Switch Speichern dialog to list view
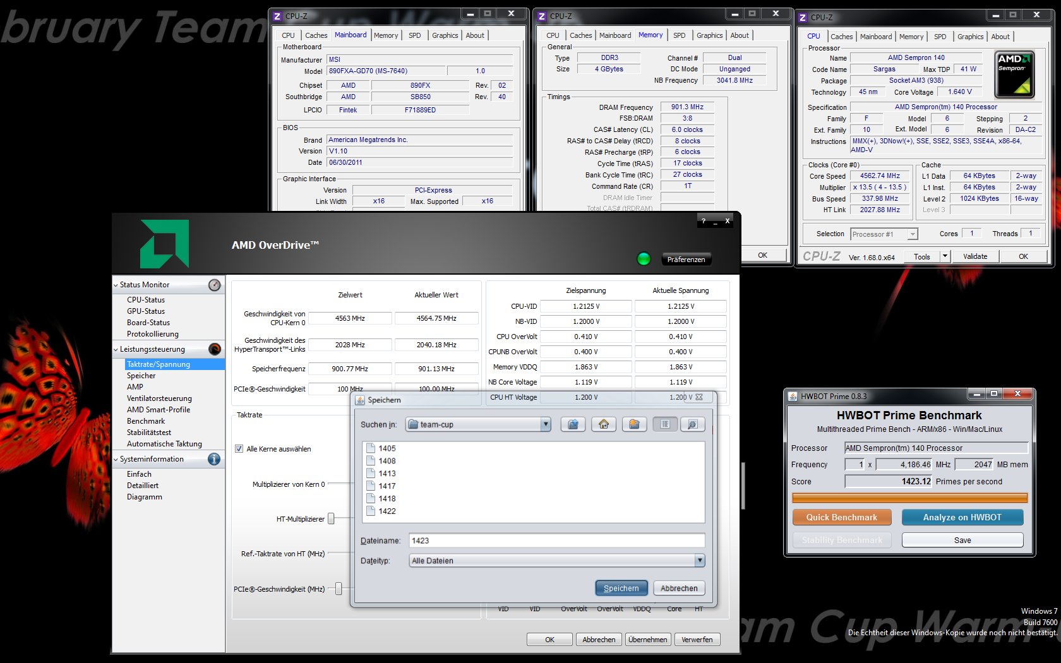The width and height of the screenshot is (1061, 663). coord(665,424)
